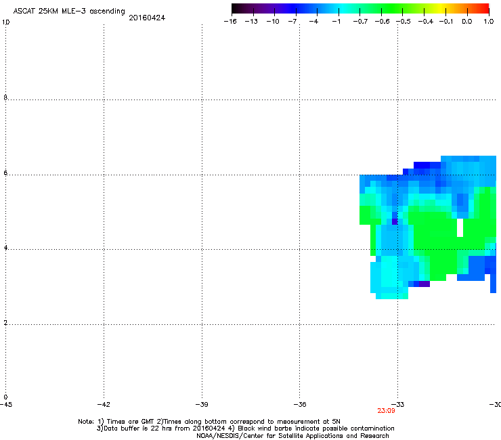Click colorbar tick label -16
This screenshot has width=501, height=440.
[230, 22]
